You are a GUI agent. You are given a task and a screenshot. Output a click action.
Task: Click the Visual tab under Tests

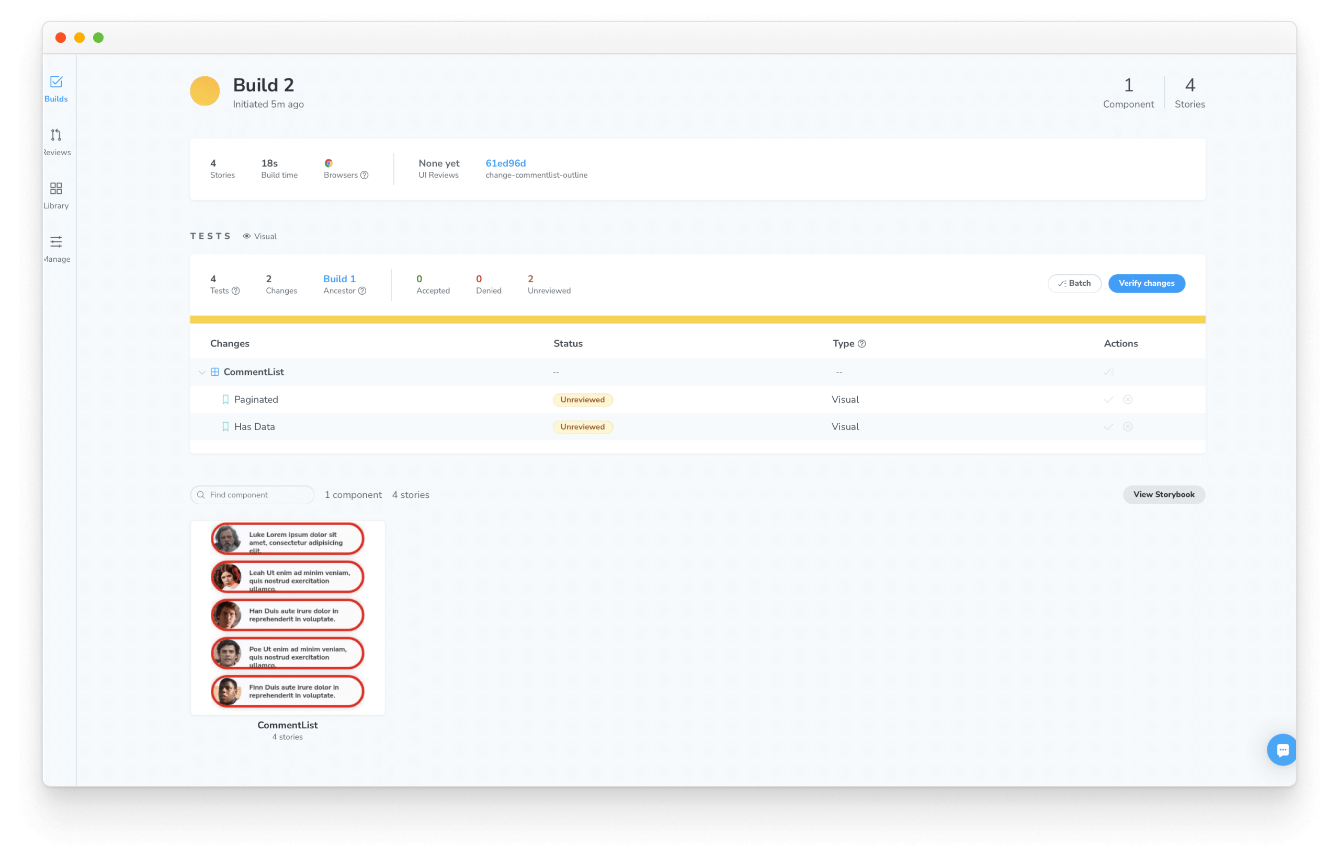point(265,235)
